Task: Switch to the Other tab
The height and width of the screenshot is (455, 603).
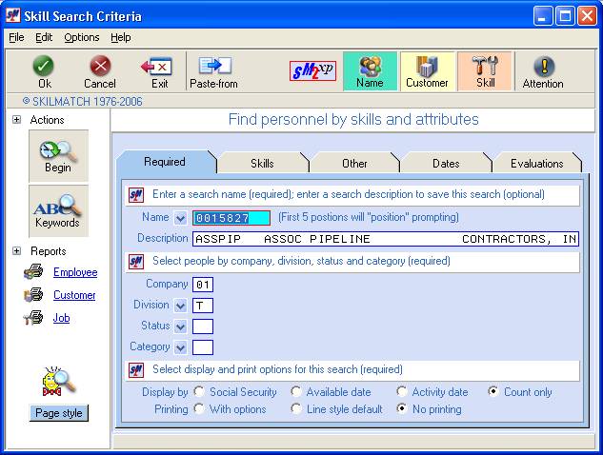Action: [x=354, y=164]
